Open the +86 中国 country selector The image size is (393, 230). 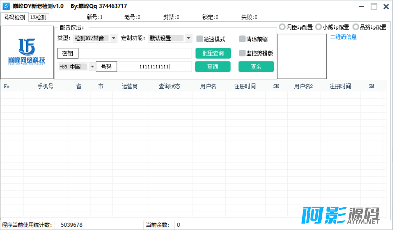tap(92, 66)
